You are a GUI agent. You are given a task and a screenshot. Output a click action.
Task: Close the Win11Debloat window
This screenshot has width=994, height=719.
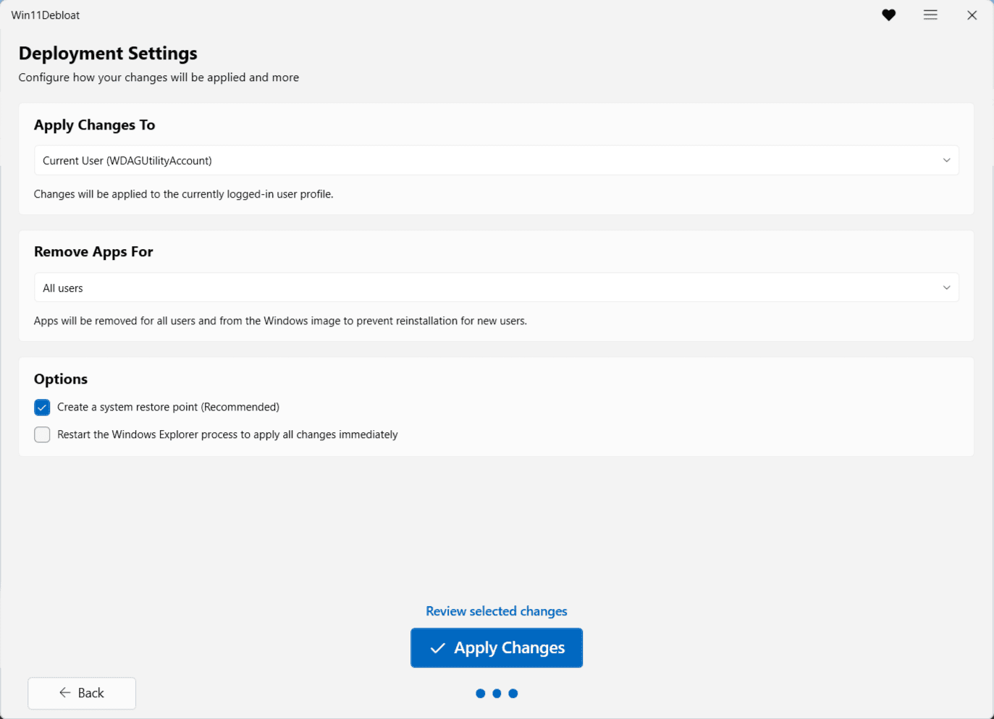pyautogui.click(x=972, y=15)
